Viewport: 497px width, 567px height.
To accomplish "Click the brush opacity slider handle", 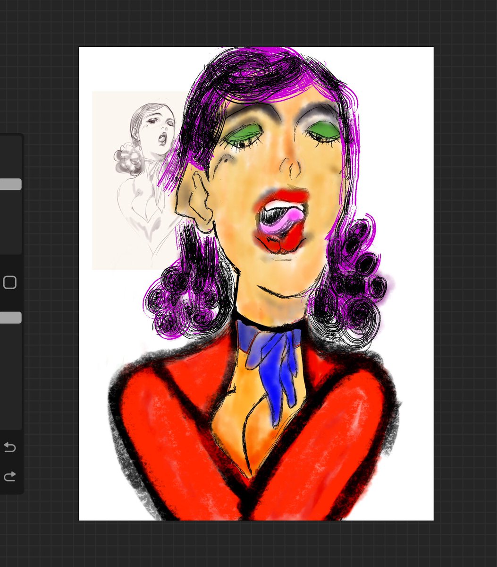I will pos(10,318).
